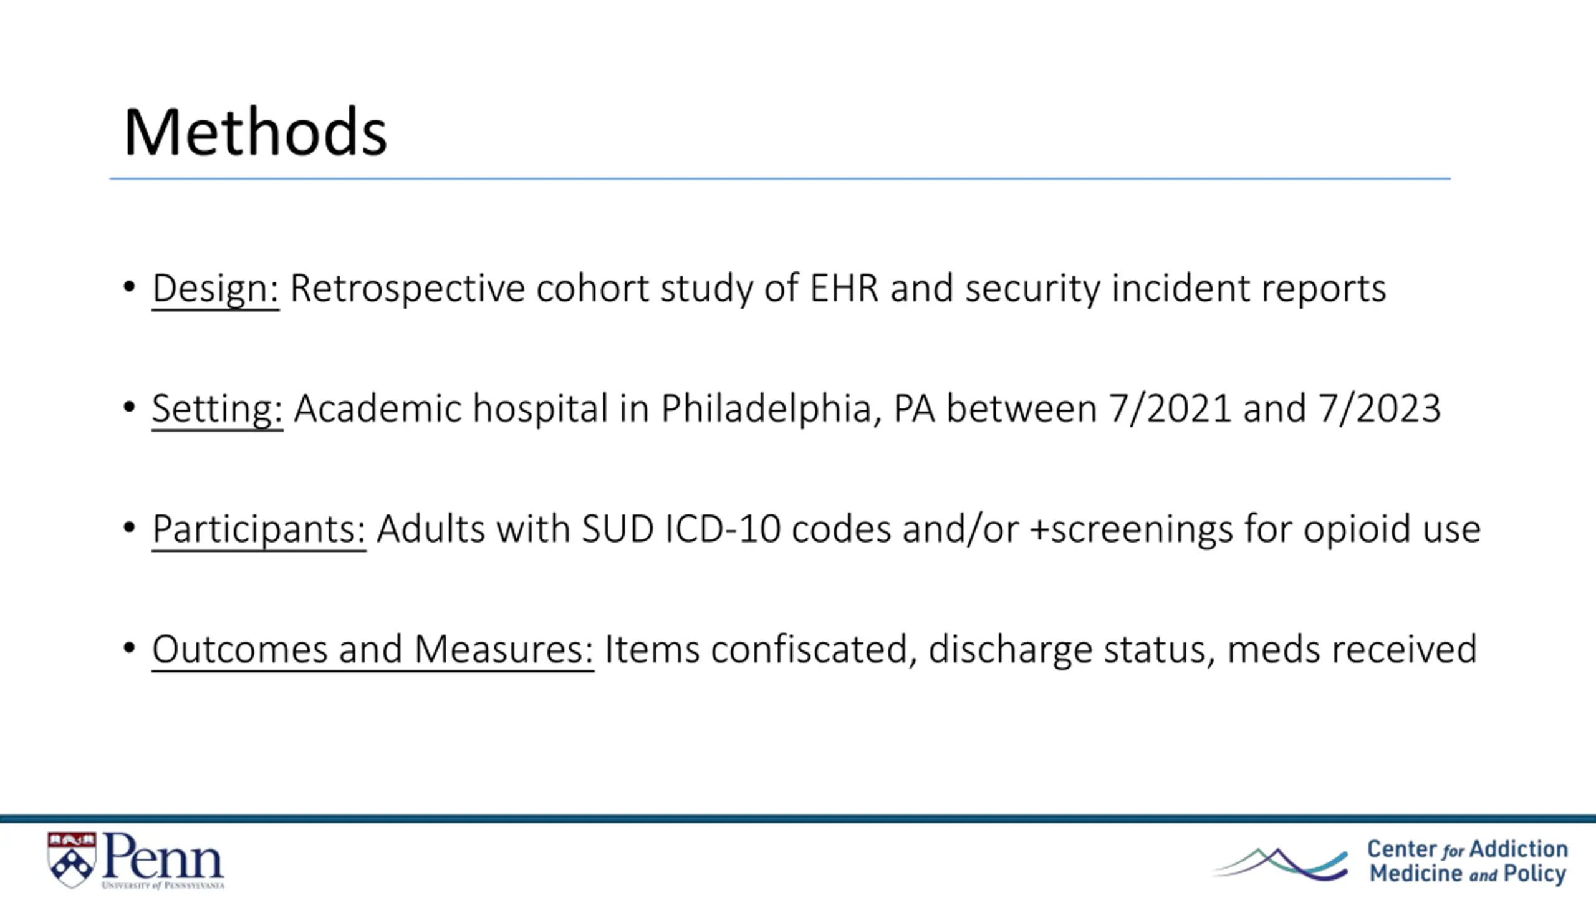Click the bullet before Outcomes and Measures
The height and width of the screenshot is (898, 1596).
pos(129,648)
